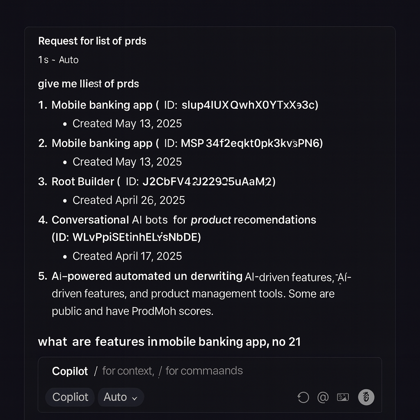Click the AI-powered automated underwriting item
Image resolution: width=420 pixels, height=420 pixels.
point(147,276)
